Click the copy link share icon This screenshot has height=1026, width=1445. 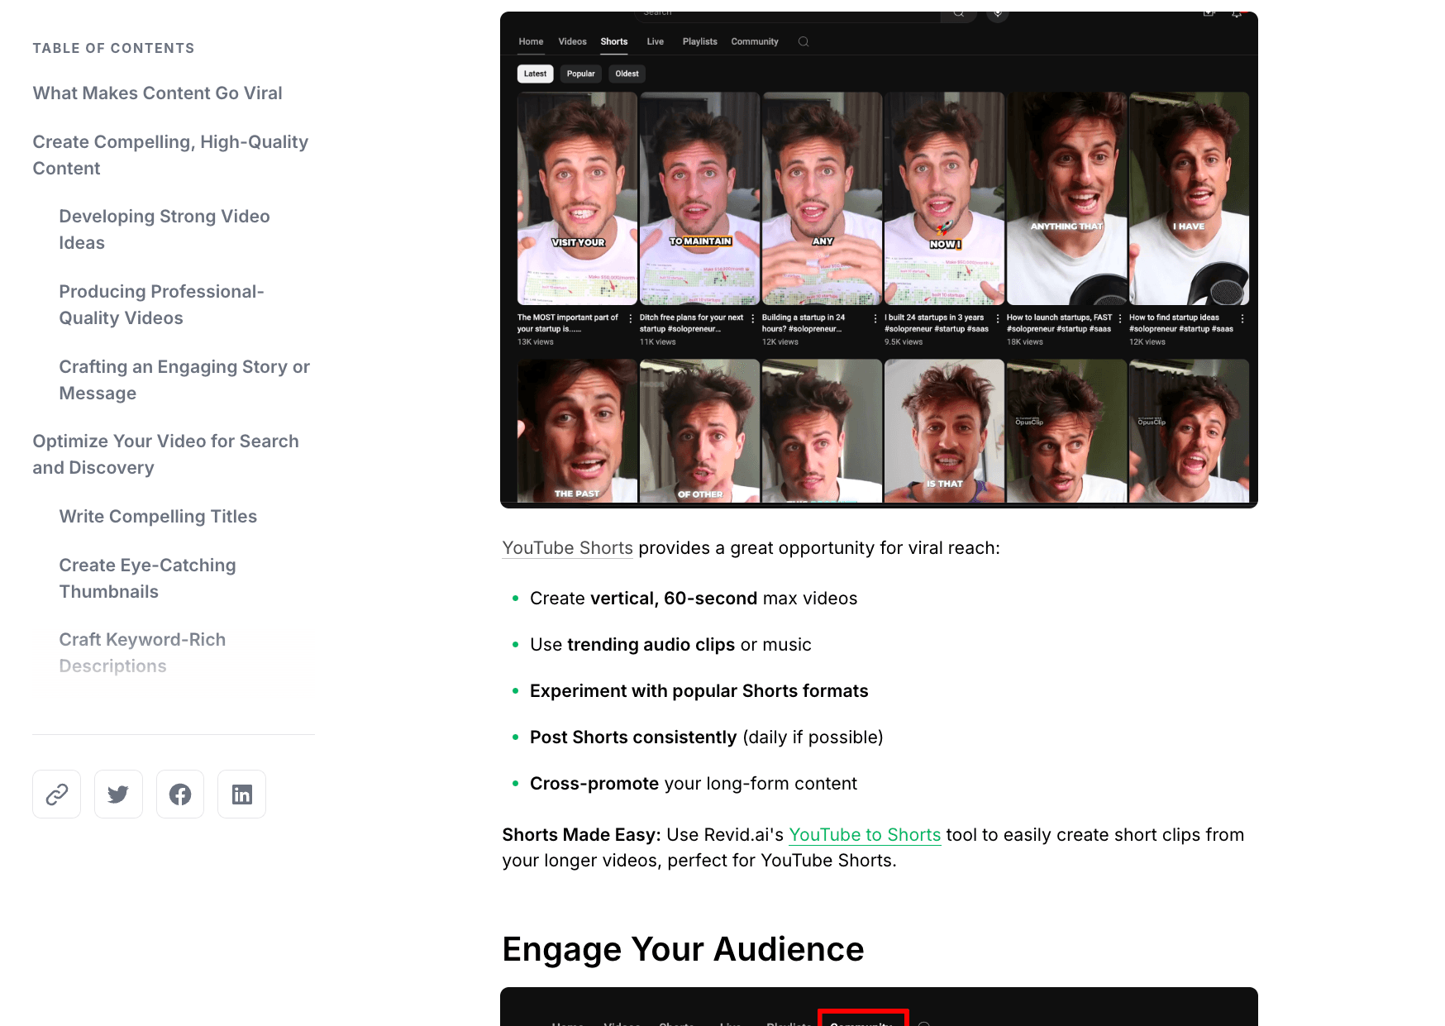tap(56, 795)
